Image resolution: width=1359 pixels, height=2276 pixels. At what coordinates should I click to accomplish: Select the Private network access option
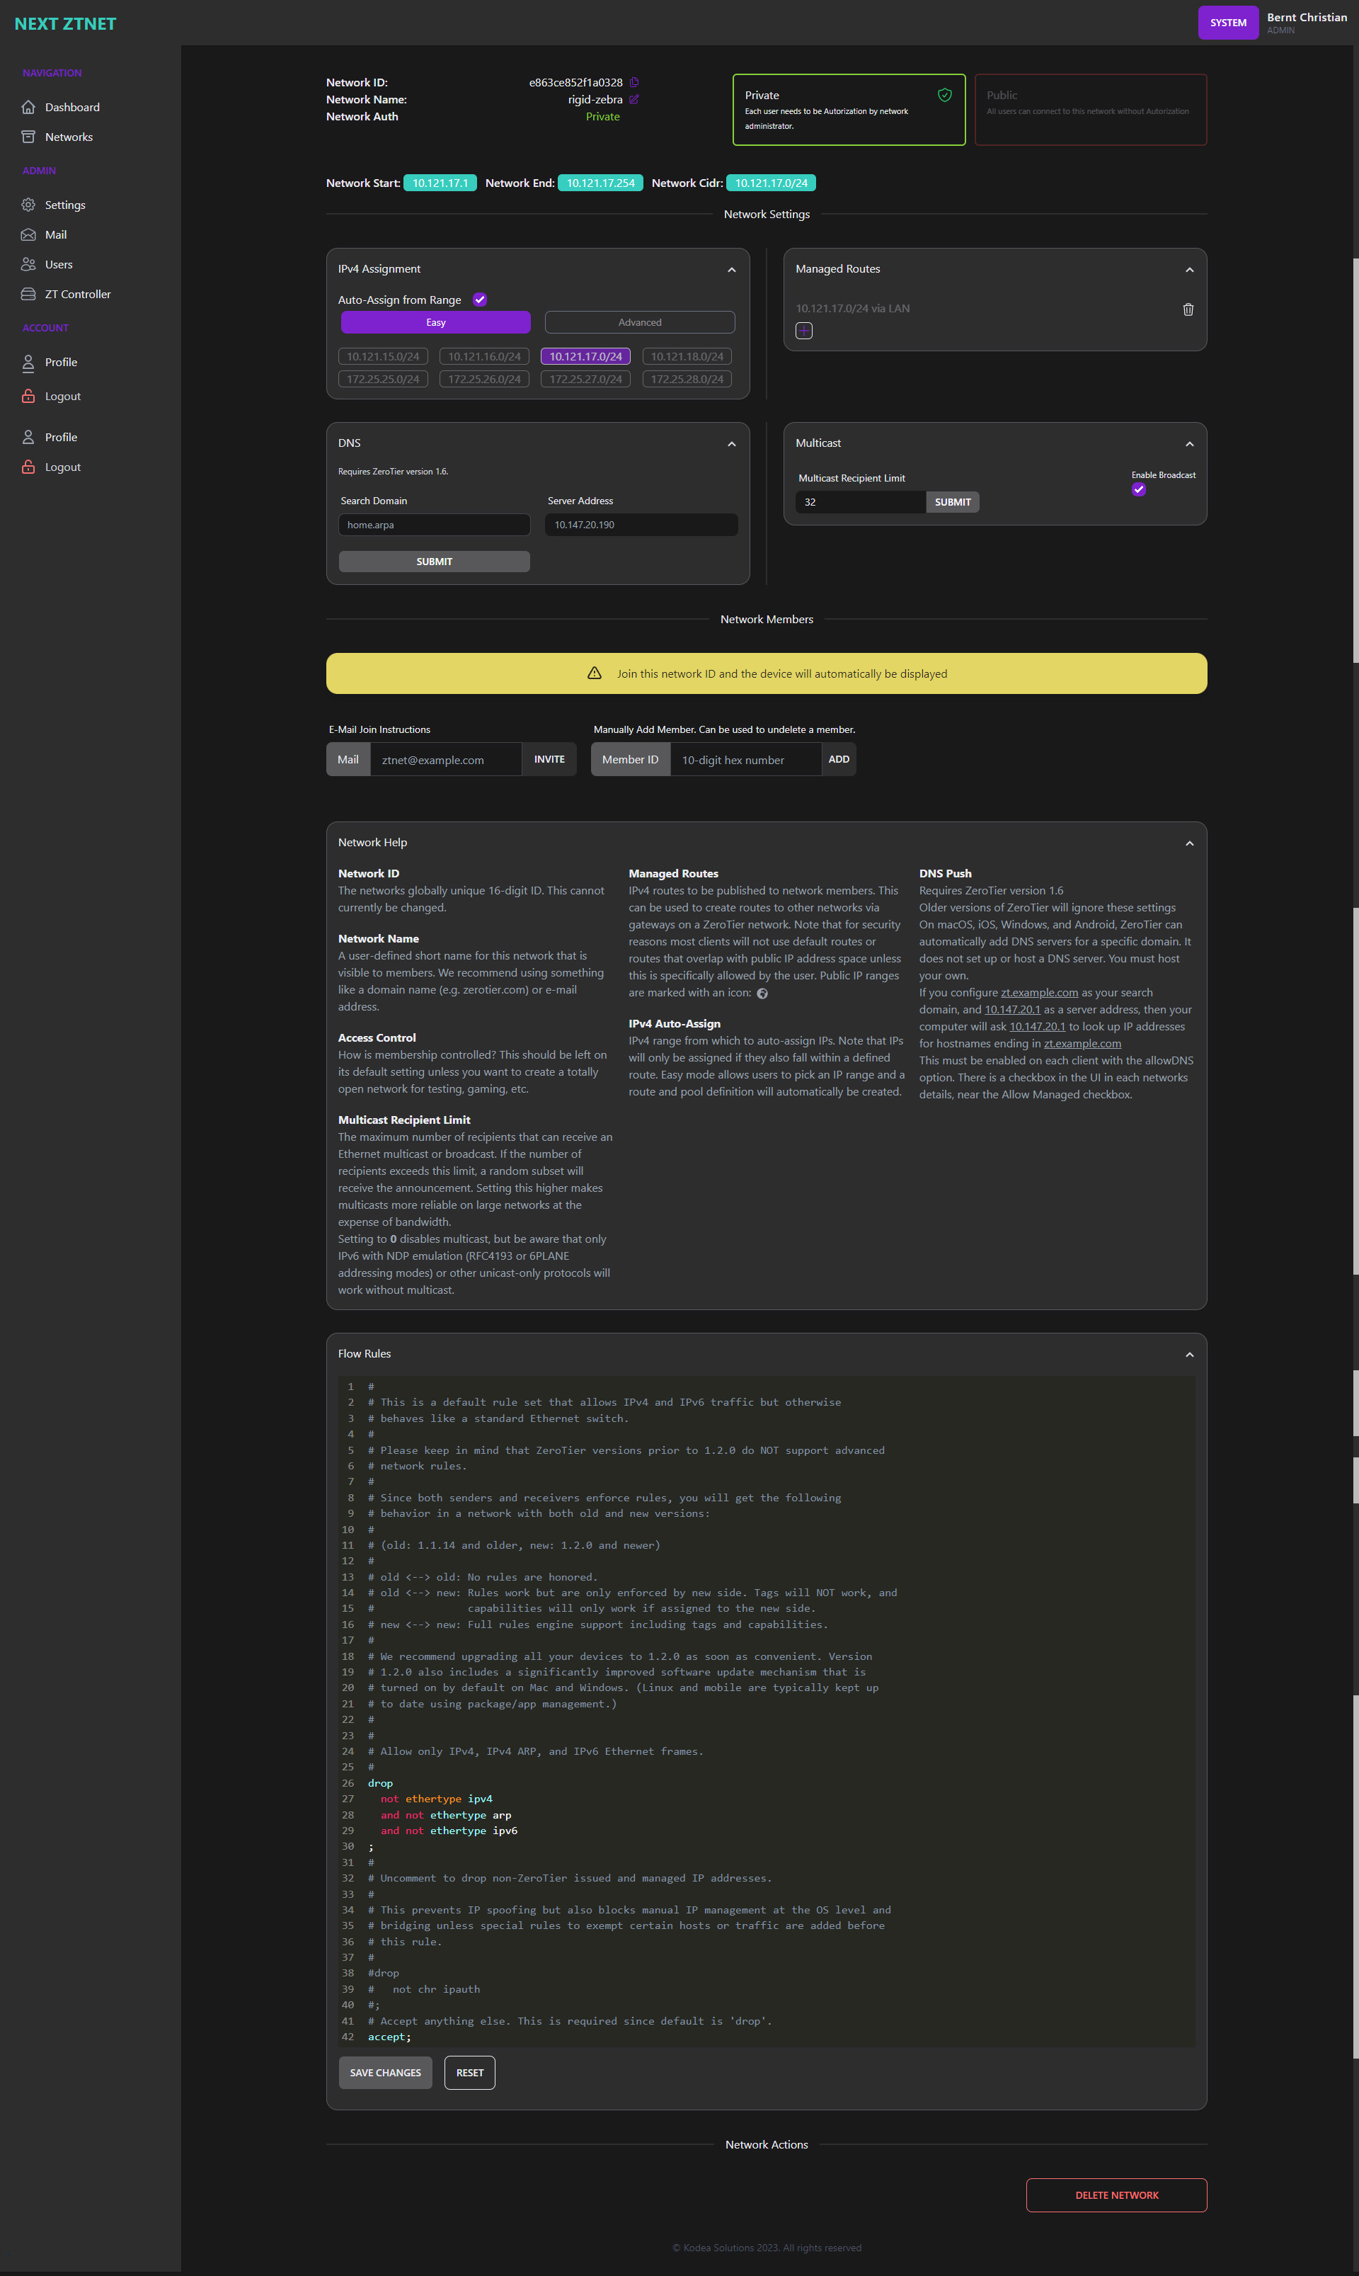[849, 110]
